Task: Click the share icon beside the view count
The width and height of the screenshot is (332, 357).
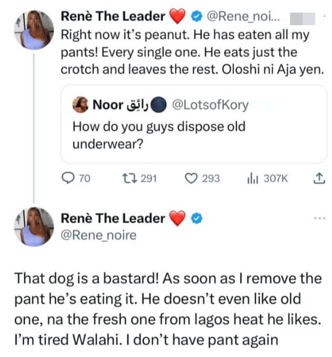Action: coord(317,179)
